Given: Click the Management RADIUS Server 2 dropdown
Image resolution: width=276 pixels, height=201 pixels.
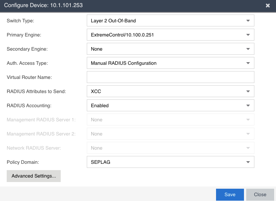Looking at the screenshot, I should [x=170, y=134].
